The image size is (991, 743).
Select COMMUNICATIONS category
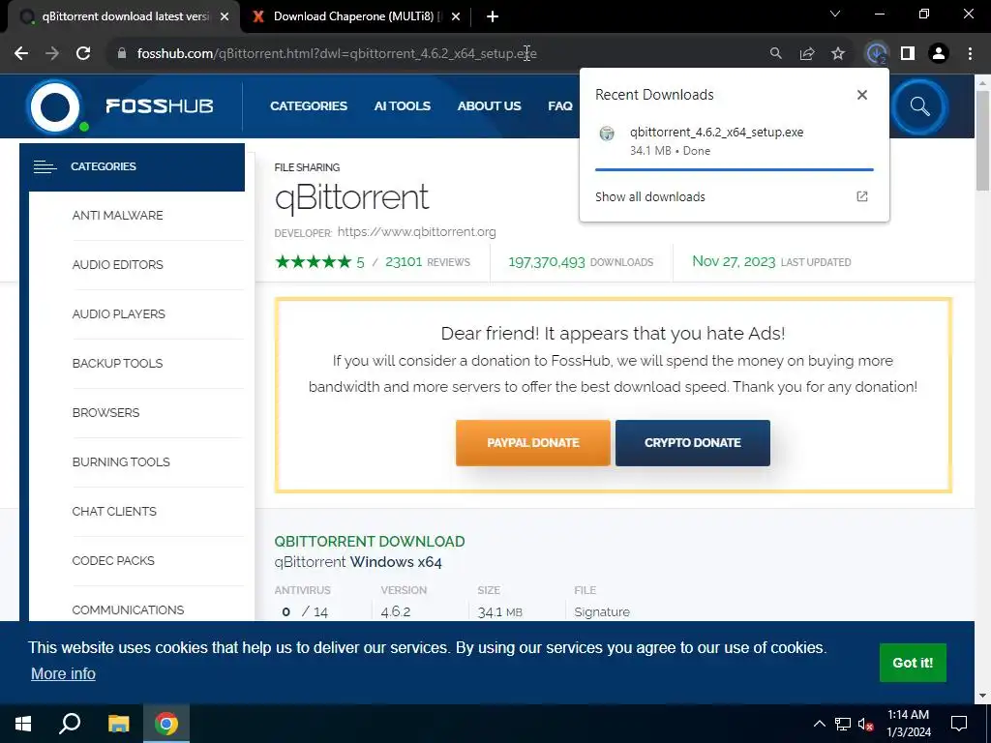tap(129, 609)
